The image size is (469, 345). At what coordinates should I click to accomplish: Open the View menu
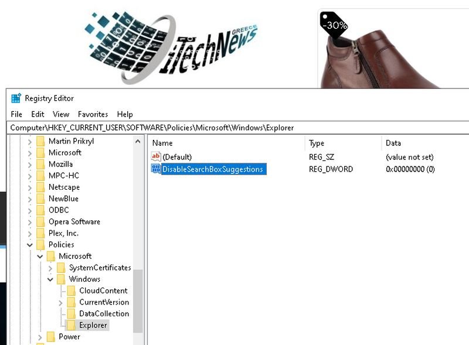point(61,114)
